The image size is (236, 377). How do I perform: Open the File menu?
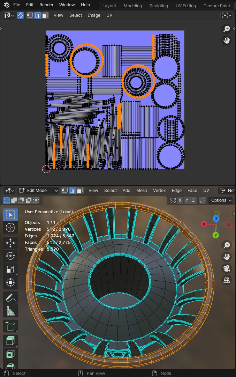17,5
